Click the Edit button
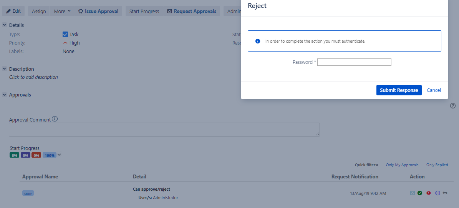The width and height of the screenshot is (459, 208). tap(13, 11)
